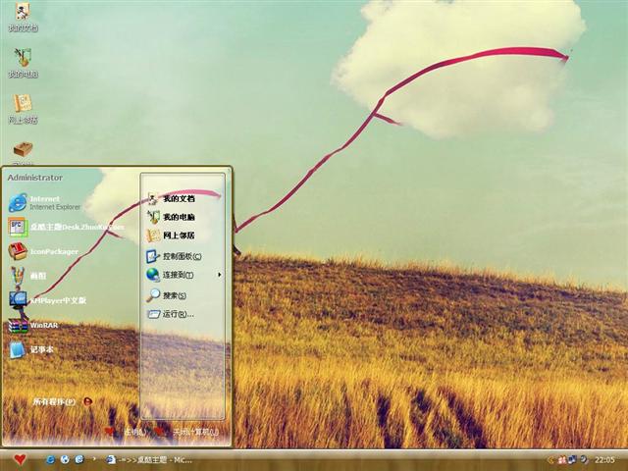Open 连接到(T) menu entry

pyautogui.click(x=170, y=275)
